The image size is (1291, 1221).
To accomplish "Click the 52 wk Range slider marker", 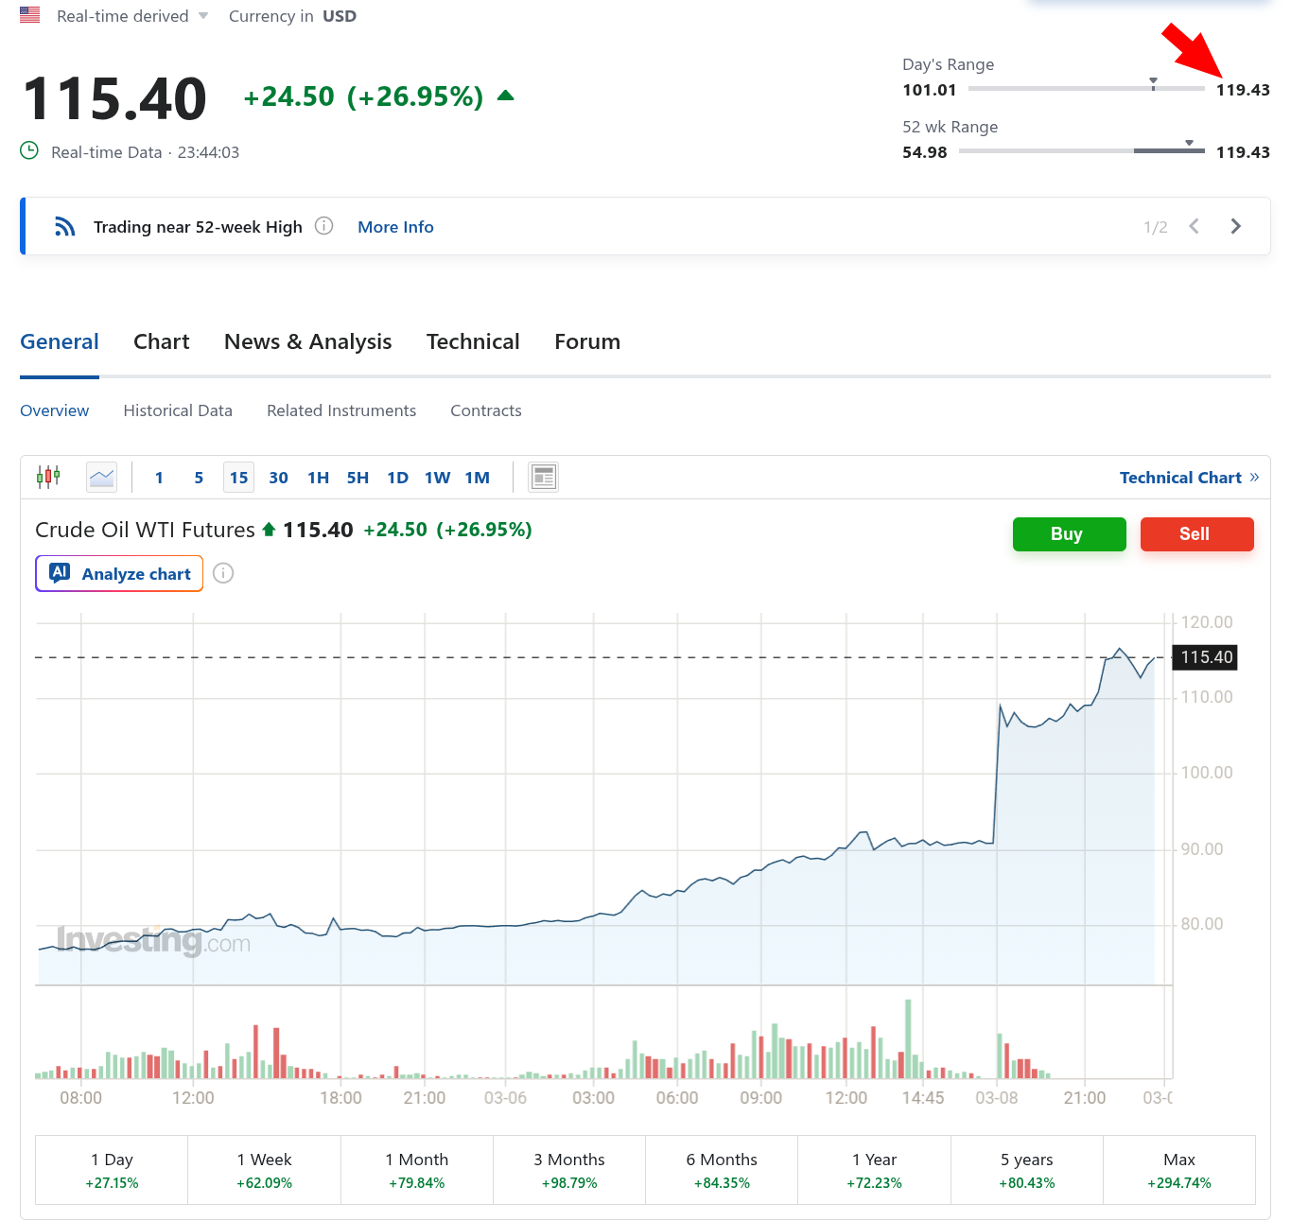I will (1189, 144).
